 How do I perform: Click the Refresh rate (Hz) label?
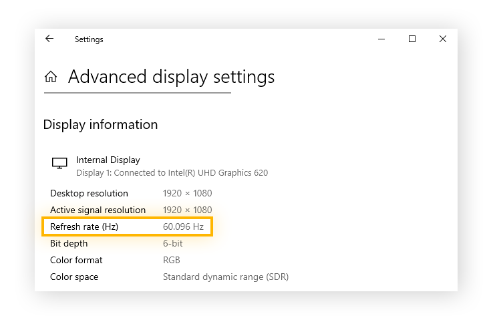(x=84, y=226)
